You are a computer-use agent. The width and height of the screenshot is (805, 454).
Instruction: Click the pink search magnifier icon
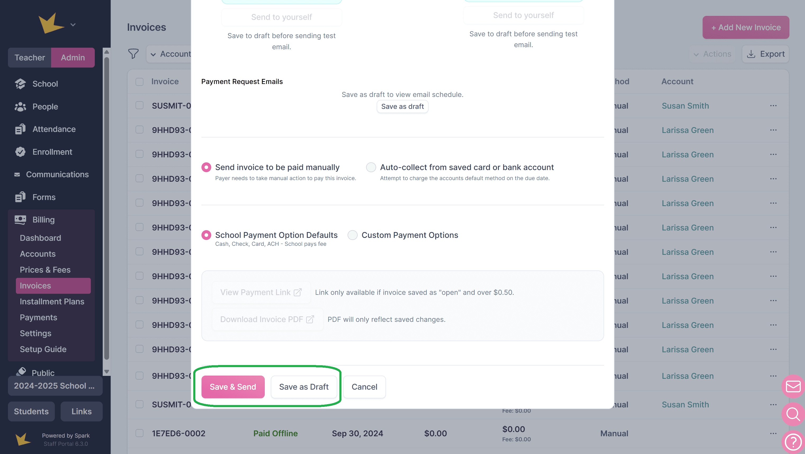pos(793,414)
